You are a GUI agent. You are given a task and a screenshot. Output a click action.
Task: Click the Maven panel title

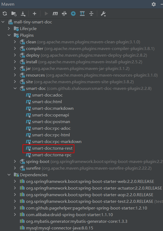[8, 4]
